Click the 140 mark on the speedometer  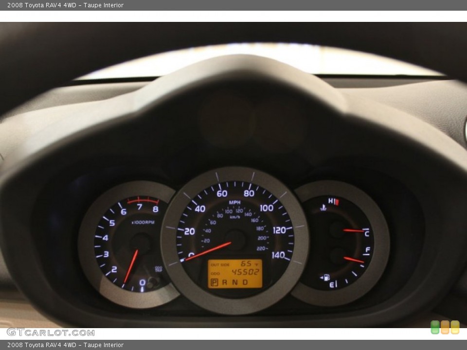[x=278, y=255]
